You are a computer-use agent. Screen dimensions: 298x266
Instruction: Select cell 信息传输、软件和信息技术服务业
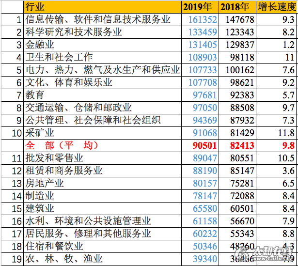click(x=102, y=19)
